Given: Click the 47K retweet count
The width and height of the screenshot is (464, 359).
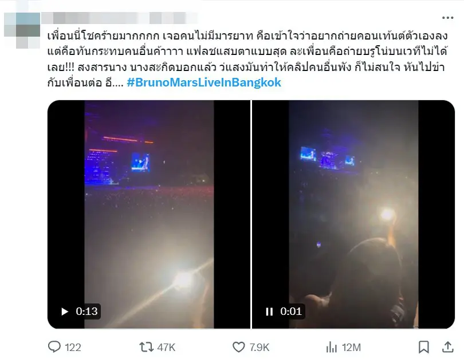Looking at the screenshot, I should (x=166, y=347).
